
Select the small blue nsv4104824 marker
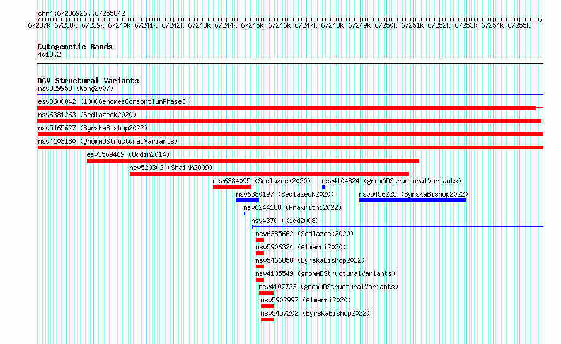323,187
